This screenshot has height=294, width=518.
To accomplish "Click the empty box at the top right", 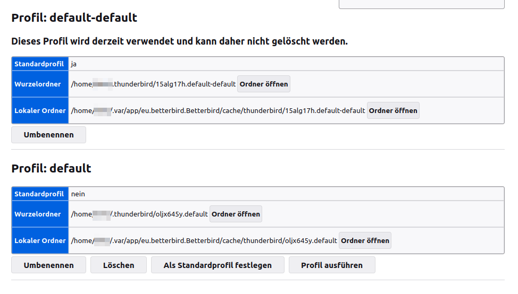I will click(421, 4).
